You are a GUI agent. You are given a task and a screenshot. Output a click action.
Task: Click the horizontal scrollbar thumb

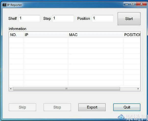[x=67, y=89]
